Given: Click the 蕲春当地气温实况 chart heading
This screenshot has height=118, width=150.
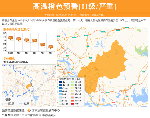Looking at the screenshot, I should click(17, 30).
